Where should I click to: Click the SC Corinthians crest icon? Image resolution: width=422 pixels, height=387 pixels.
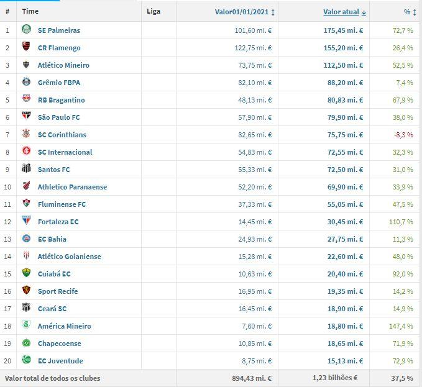click(x=26, y=134)
